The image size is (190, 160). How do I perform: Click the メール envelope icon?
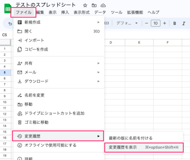[x=20, y=72]
